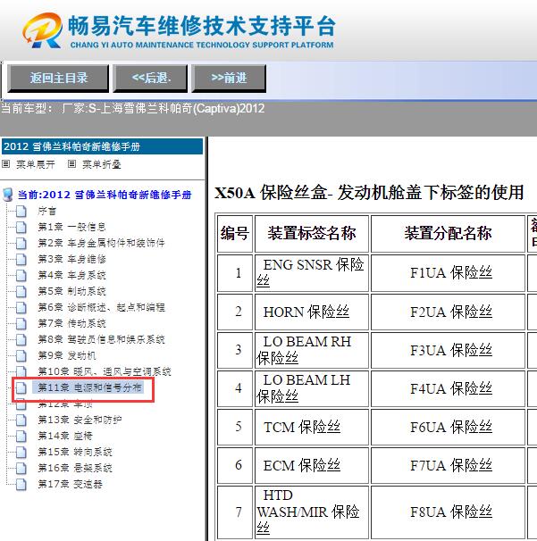Viewport: 537px width, 541px height.
Task: Click the panel header 2012 雪佛兰科帕奇新维修手册
Action: (102, 146)
